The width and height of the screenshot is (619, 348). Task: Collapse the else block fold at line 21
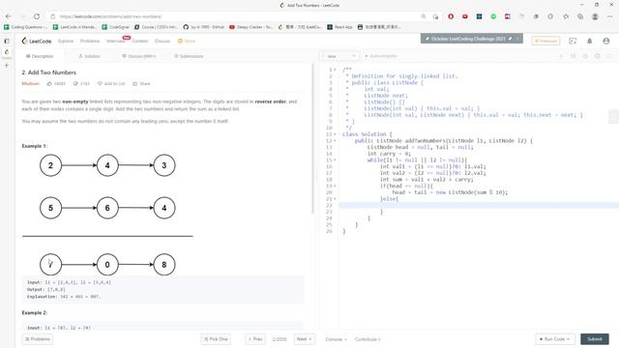coord(336,199)
